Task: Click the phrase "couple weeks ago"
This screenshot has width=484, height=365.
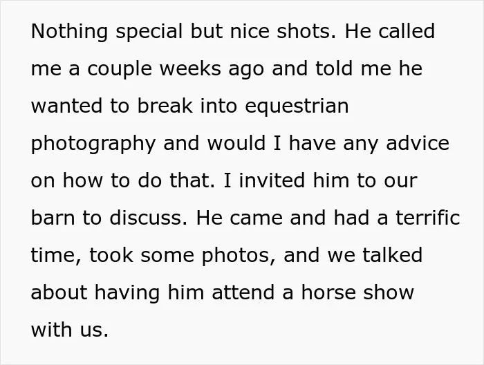Action: click(x=176, y=69)
